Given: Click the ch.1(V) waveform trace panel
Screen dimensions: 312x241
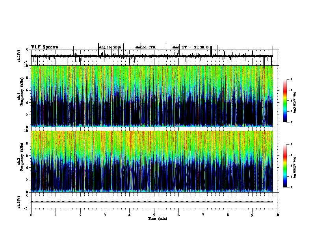Looking at the screenshot, I should [x=154, y=56].
